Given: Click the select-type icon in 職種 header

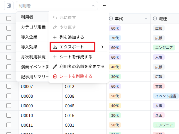Looking at the screenshot, I should tap(155, 18).
